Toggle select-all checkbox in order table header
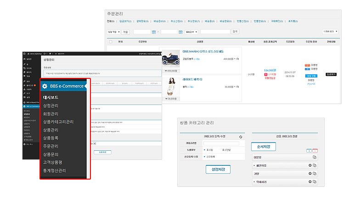 (111, 42)
